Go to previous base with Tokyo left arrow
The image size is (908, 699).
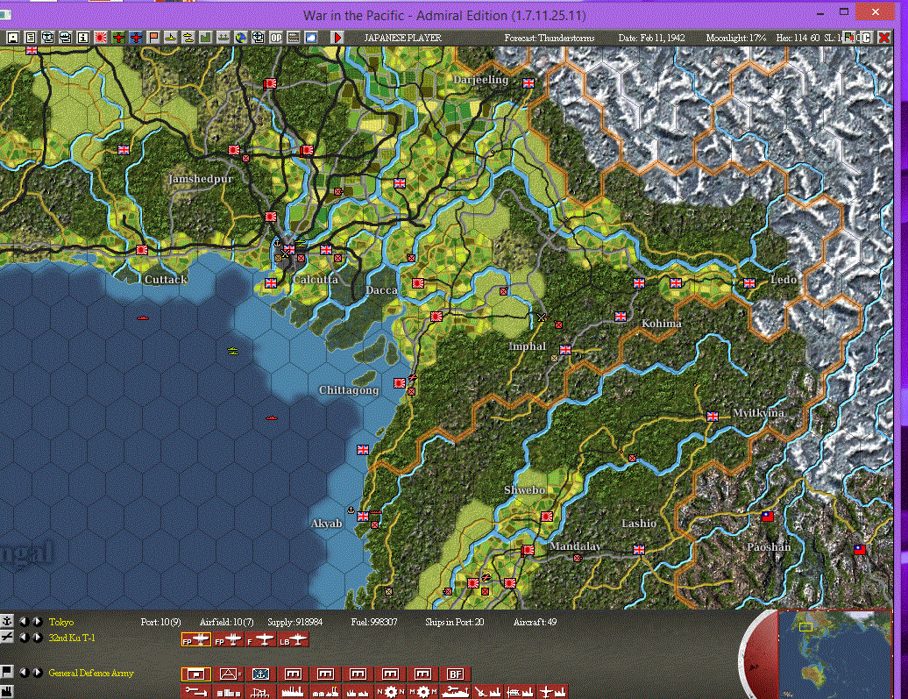tap(24, 621)
